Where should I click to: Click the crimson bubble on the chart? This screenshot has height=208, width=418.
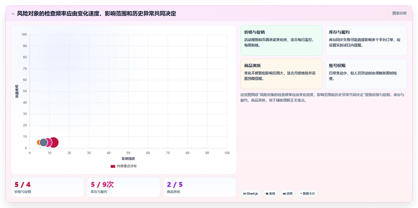[55, 142]
